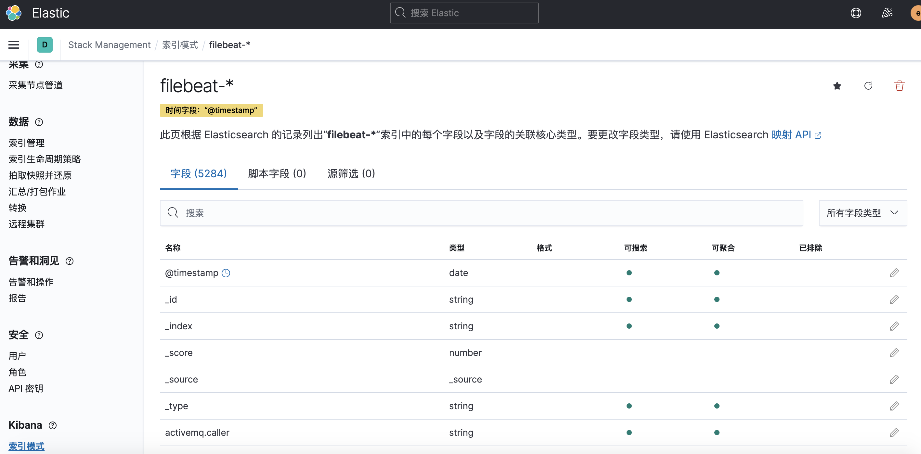Click the 可搜索 column header
921x454 pixels.
[x=635, y=248]
